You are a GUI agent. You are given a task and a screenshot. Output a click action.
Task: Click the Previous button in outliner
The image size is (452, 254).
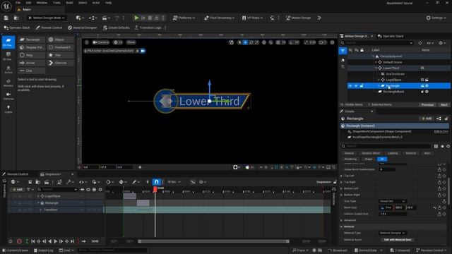click(427, 105)
